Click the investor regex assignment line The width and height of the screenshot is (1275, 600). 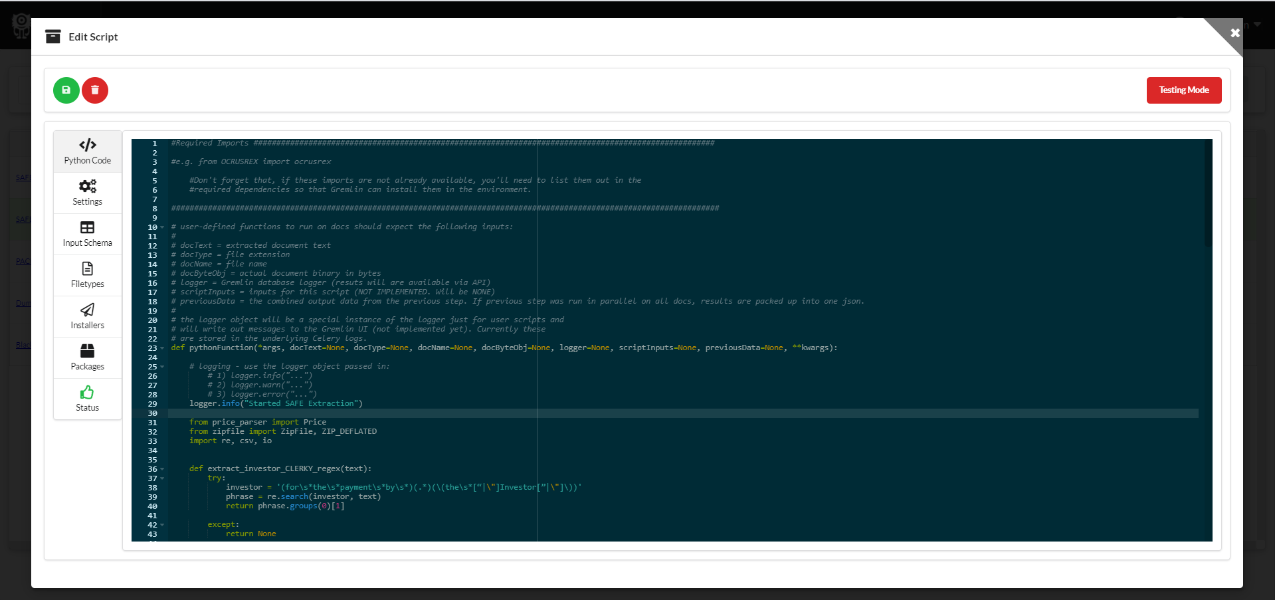pyautogui.click(x=404, y=488)
